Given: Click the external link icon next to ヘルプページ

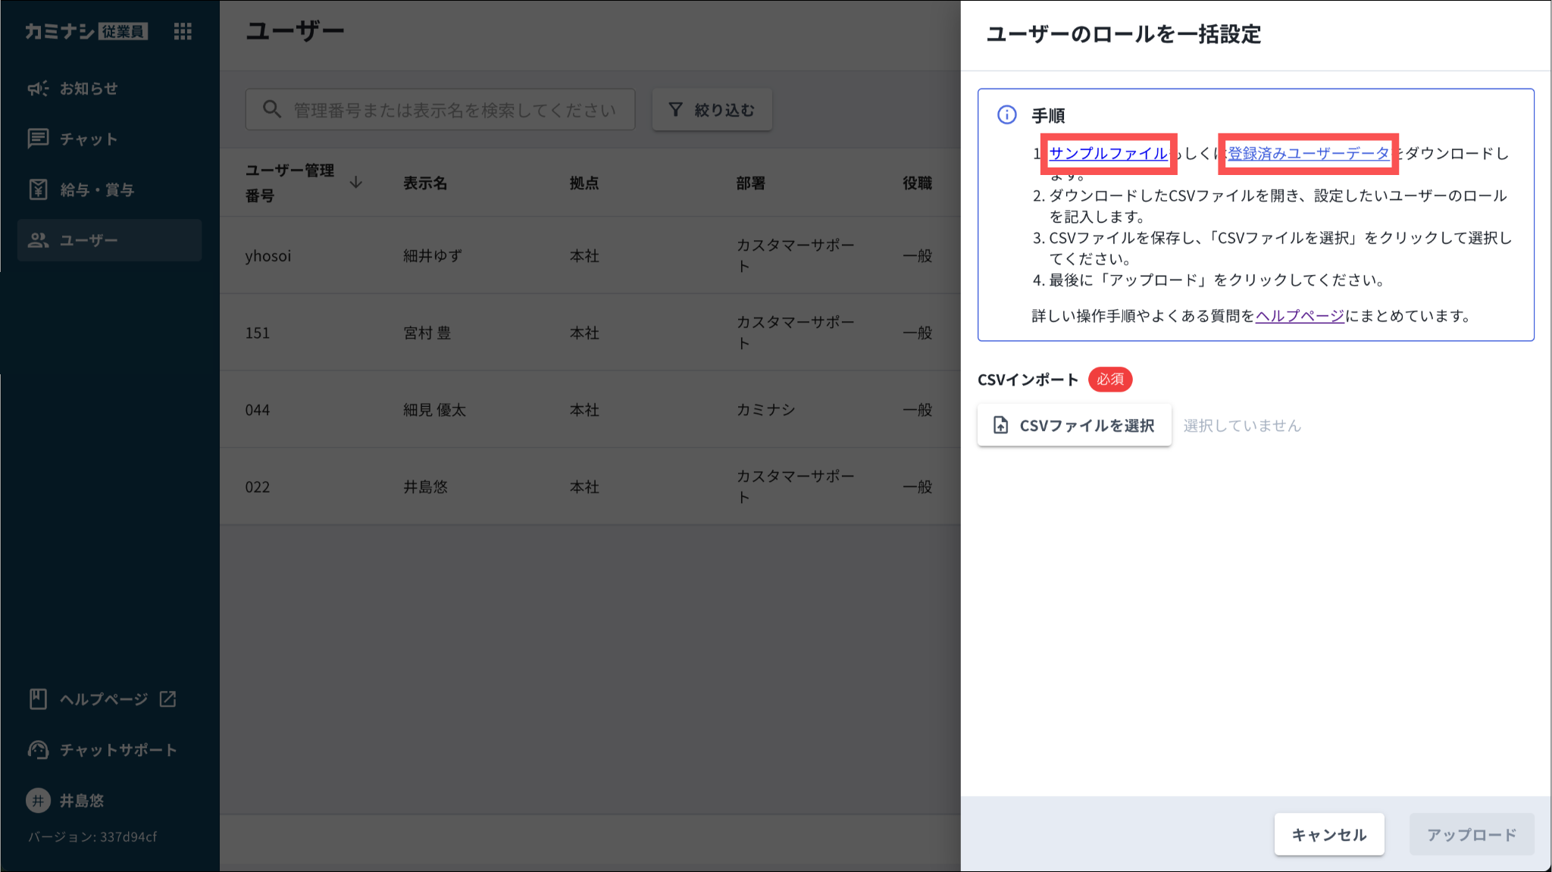Looking at the screenshot, I should pyautogui.click(x=167, y=699).
